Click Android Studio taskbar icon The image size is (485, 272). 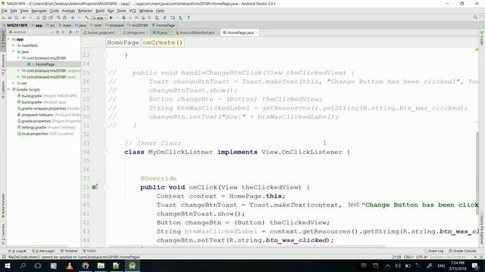click(x=133, y=265)
